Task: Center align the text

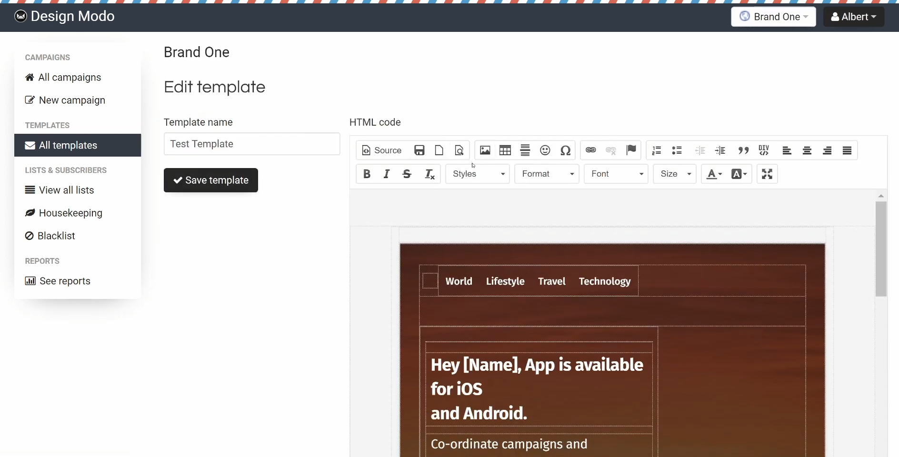Action: point(807,150)
